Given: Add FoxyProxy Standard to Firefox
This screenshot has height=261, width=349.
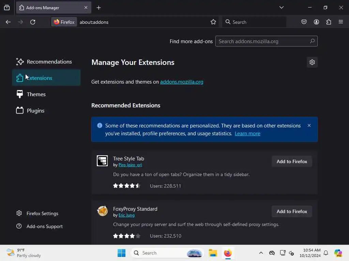Looking at the screenshot, I should tap(292, 211).
